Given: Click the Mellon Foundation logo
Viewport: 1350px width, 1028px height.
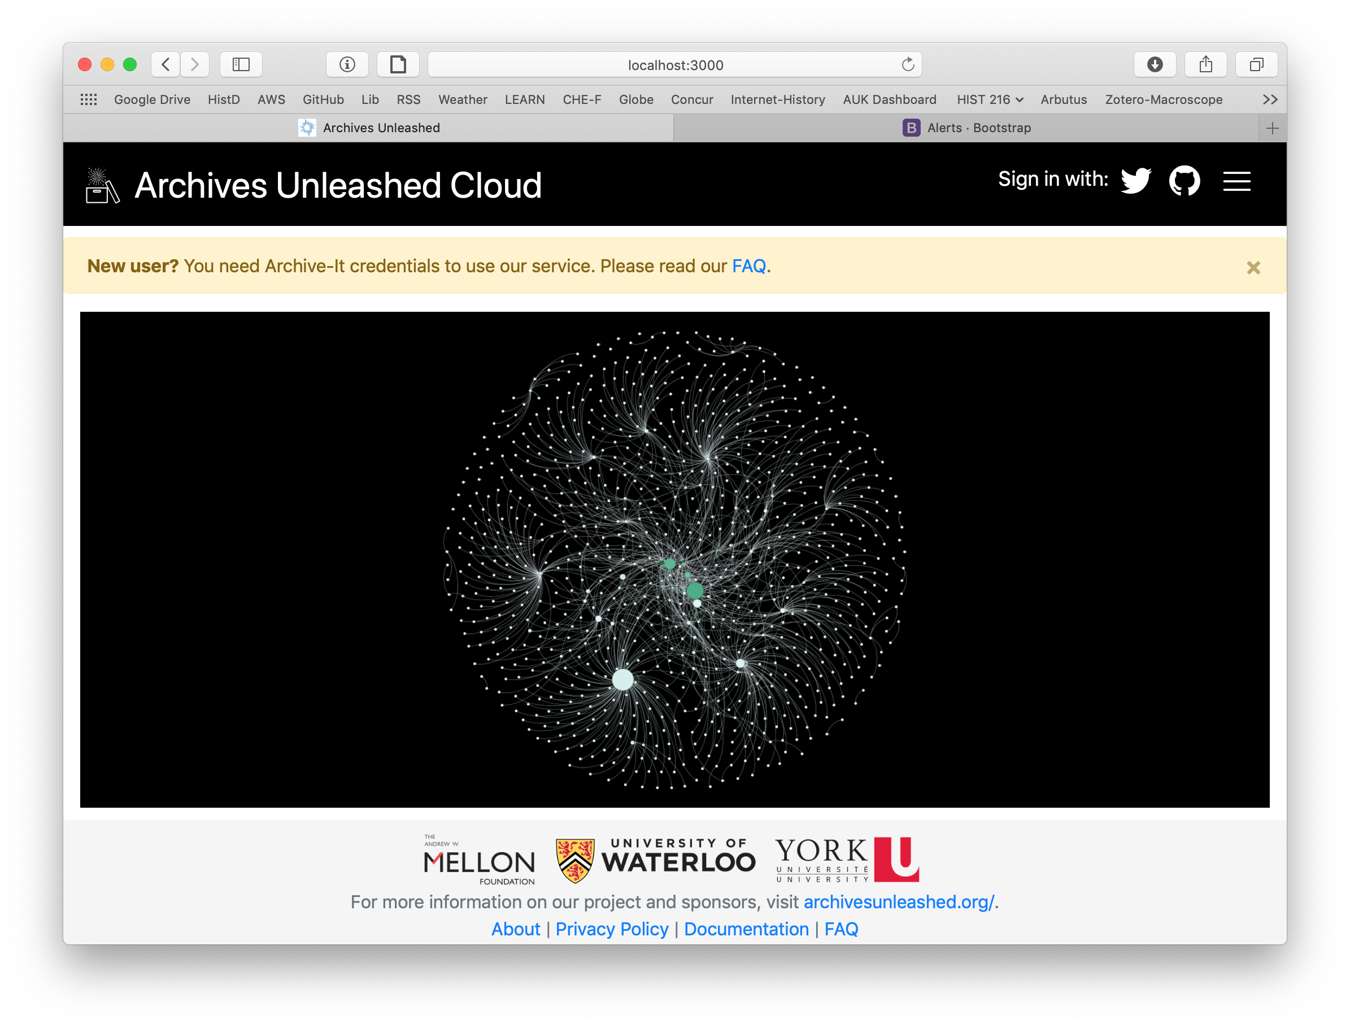Looking at the screenshot, I should coord(479,860).
